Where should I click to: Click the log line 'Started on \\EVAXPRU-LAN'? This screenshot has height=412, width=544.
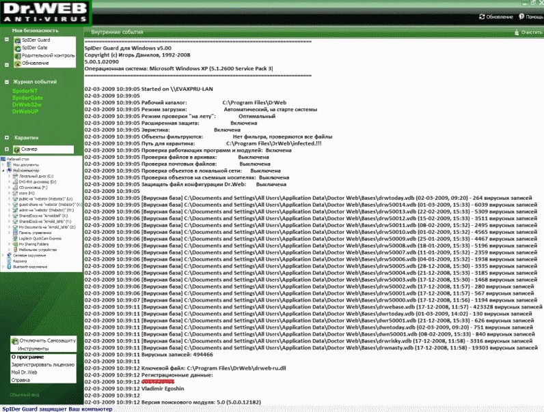149,89
